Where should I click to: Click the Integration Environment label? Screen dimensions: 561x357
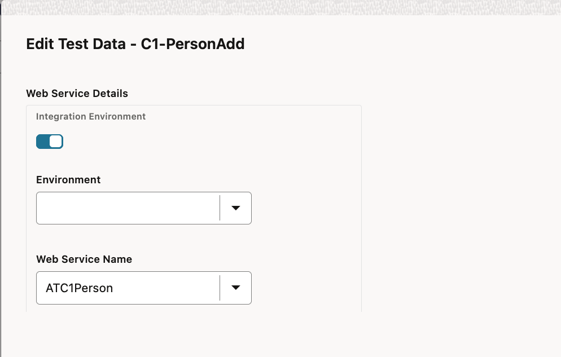90,116
